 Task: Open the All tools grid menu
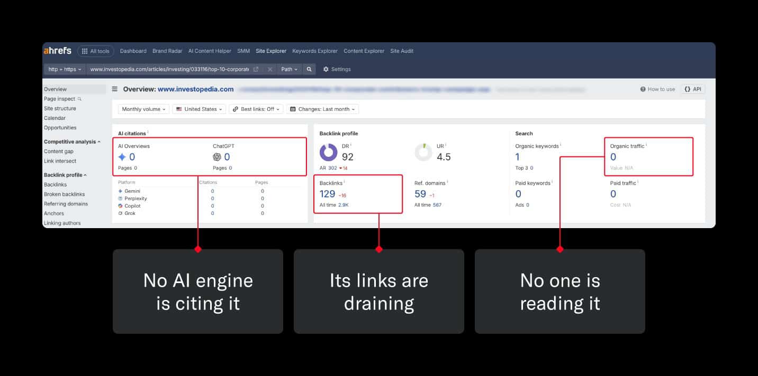pos(95,51)
